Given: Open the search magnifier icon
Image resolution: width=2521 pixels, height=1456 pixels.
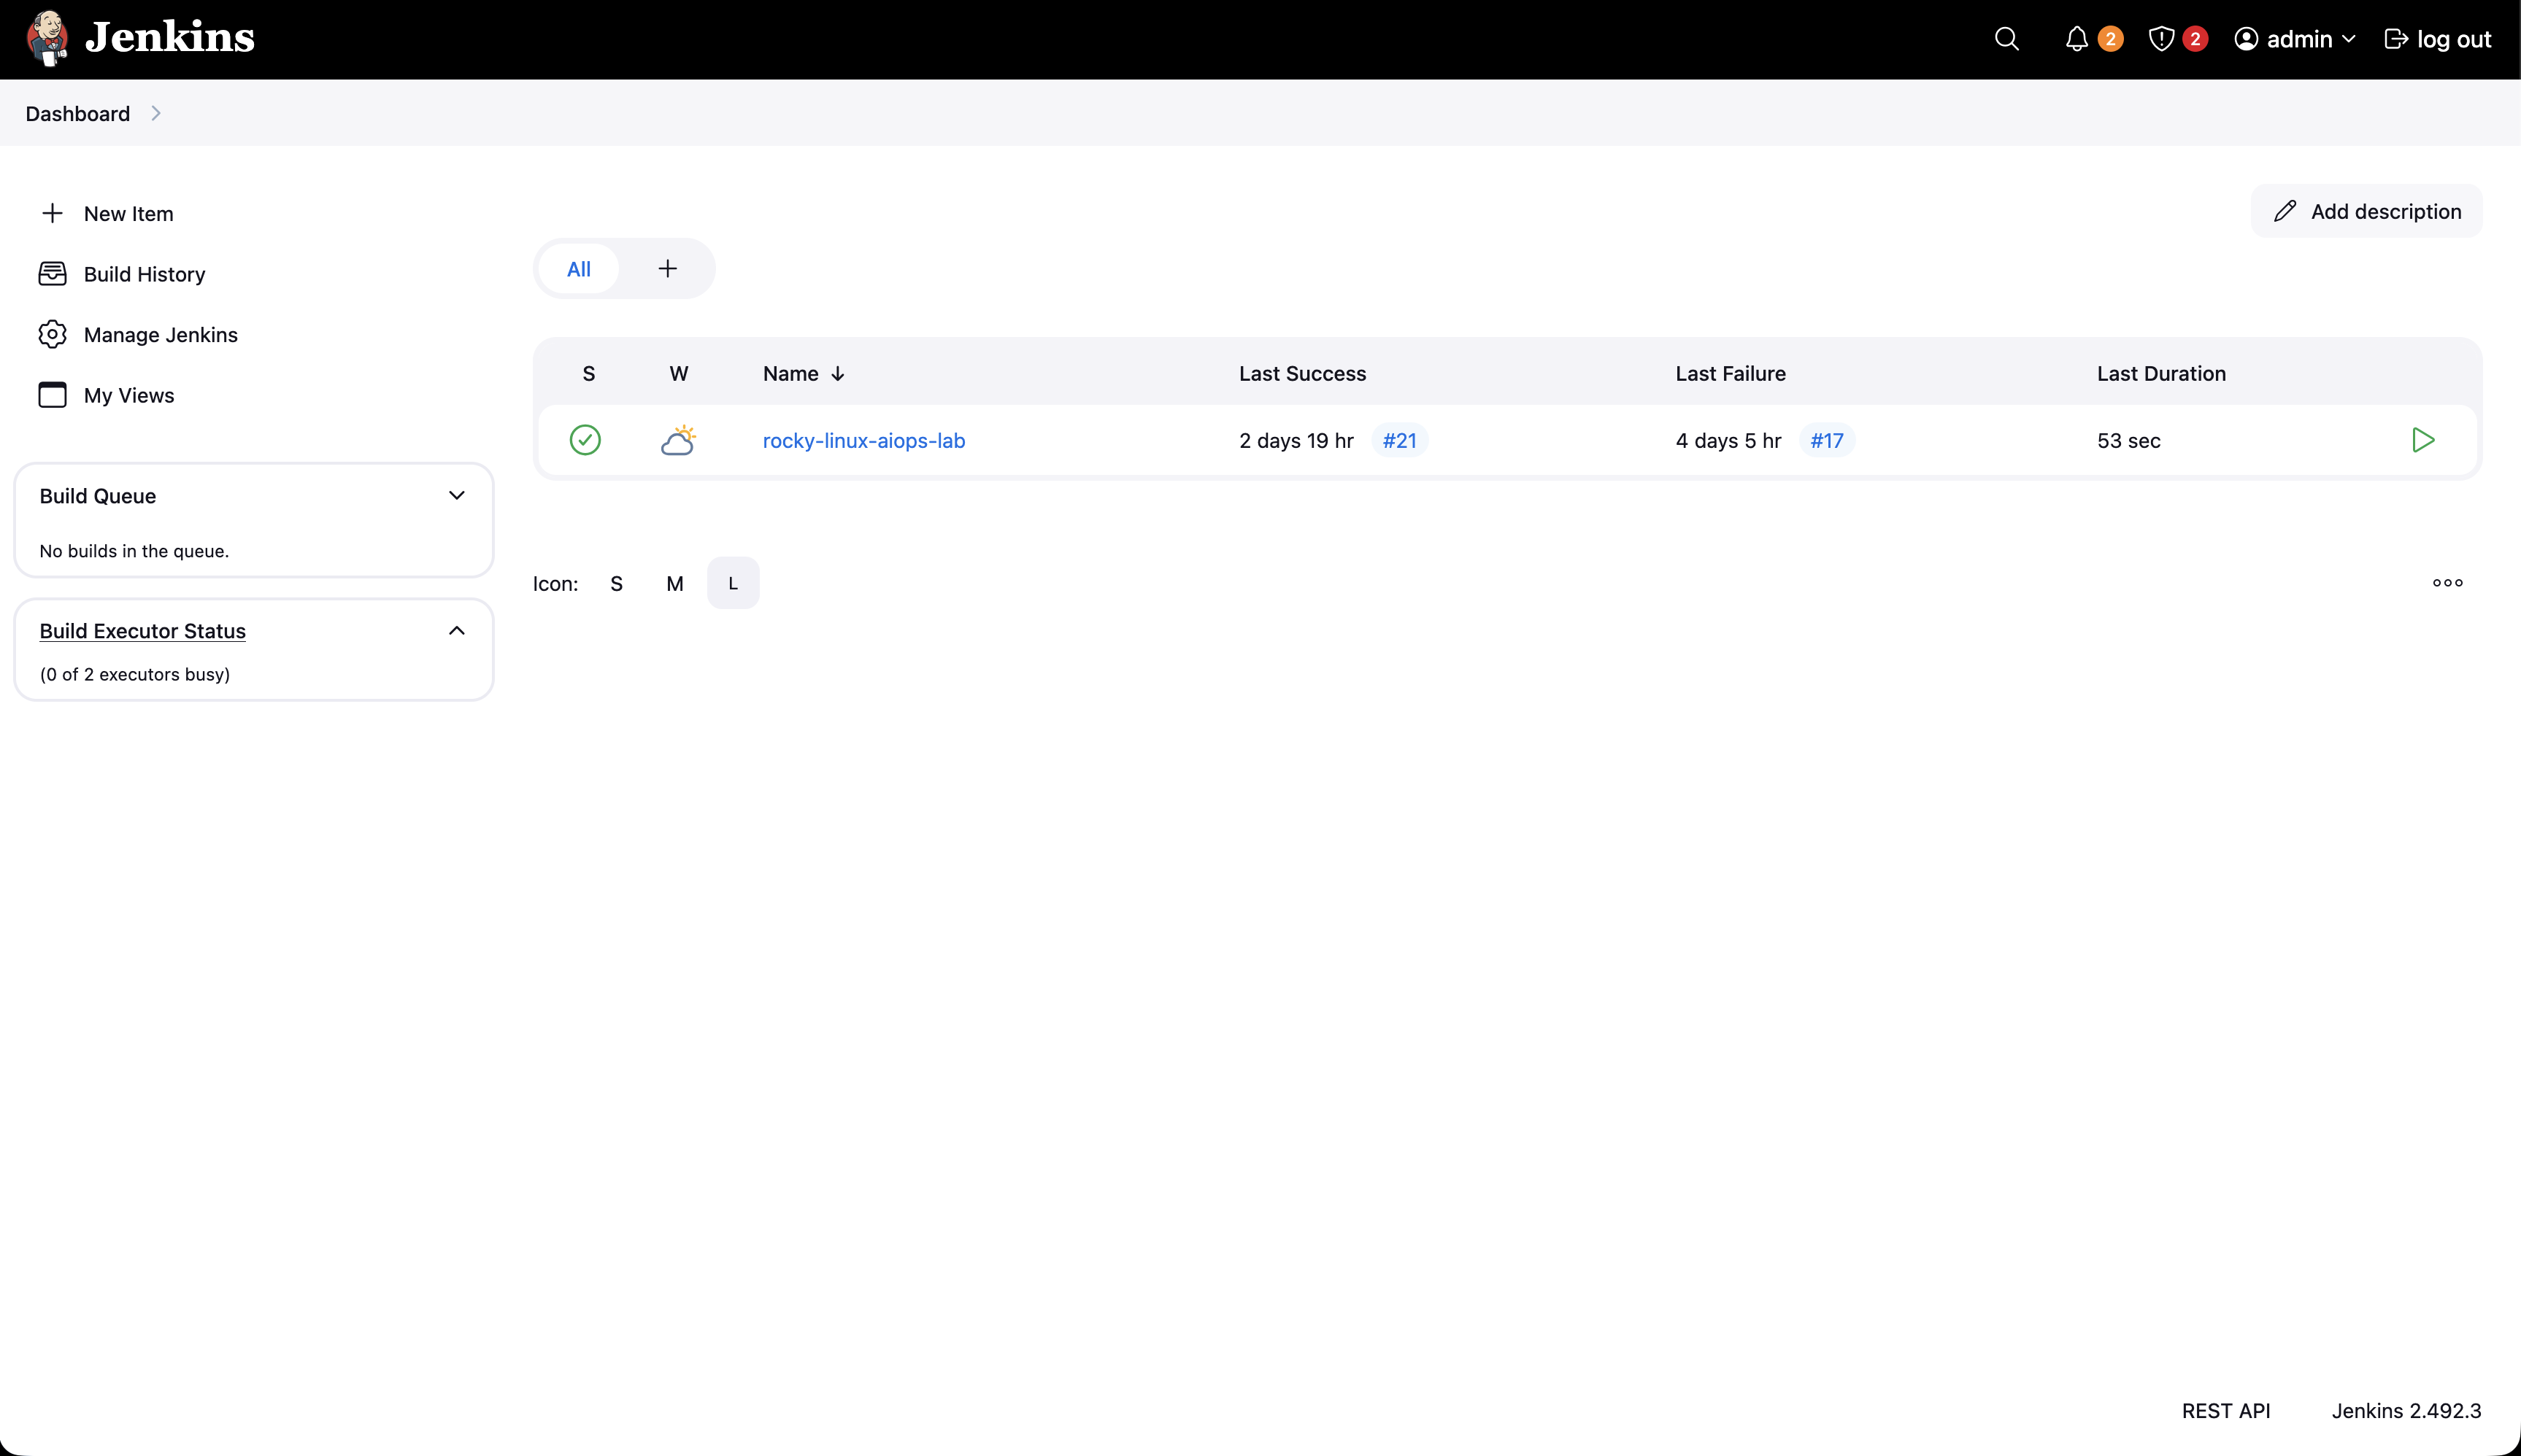Looking at the screenshot, I should pyautogui.click(x=2006, y=39).
